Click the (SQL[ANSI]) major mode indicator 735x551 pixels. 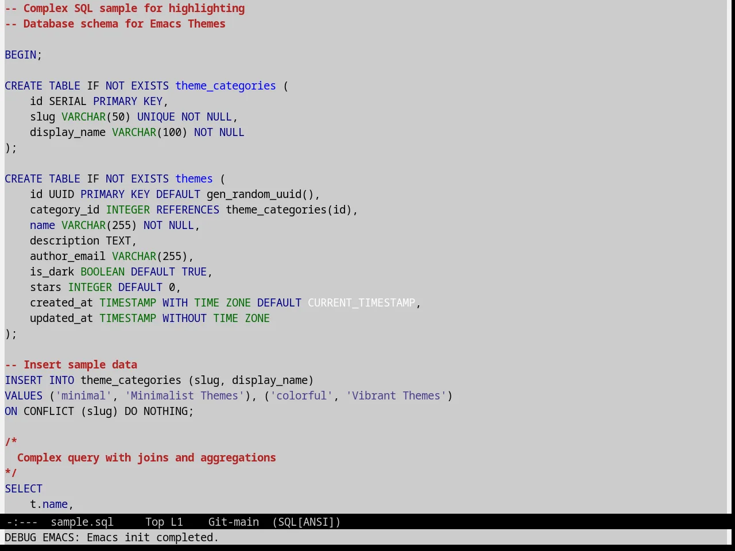pos(306,522)
